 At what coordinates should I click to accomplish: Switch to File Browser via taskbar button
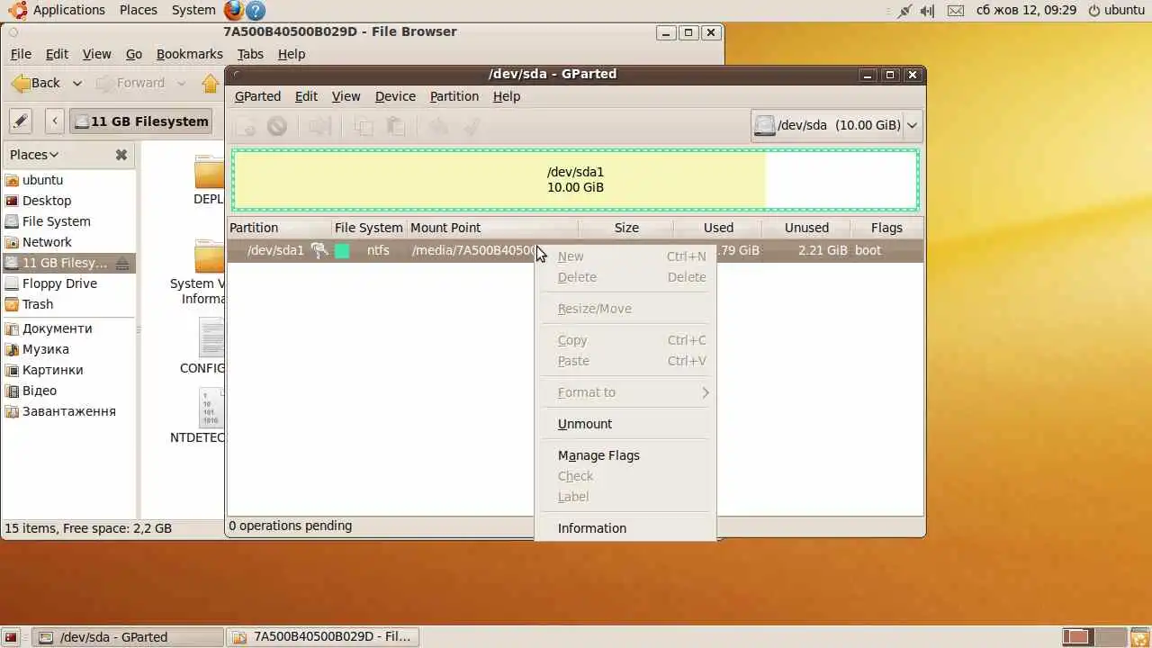322,637
